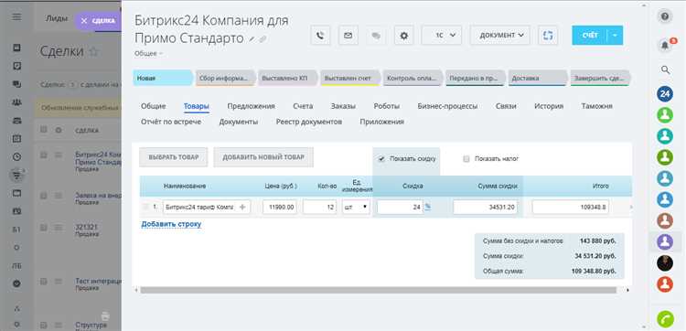Image resolution: width=686 pixels, height=331 pixels.
Task: Click the plus icon in product name field
Action: pyautogui.click(x=242, y=208)
